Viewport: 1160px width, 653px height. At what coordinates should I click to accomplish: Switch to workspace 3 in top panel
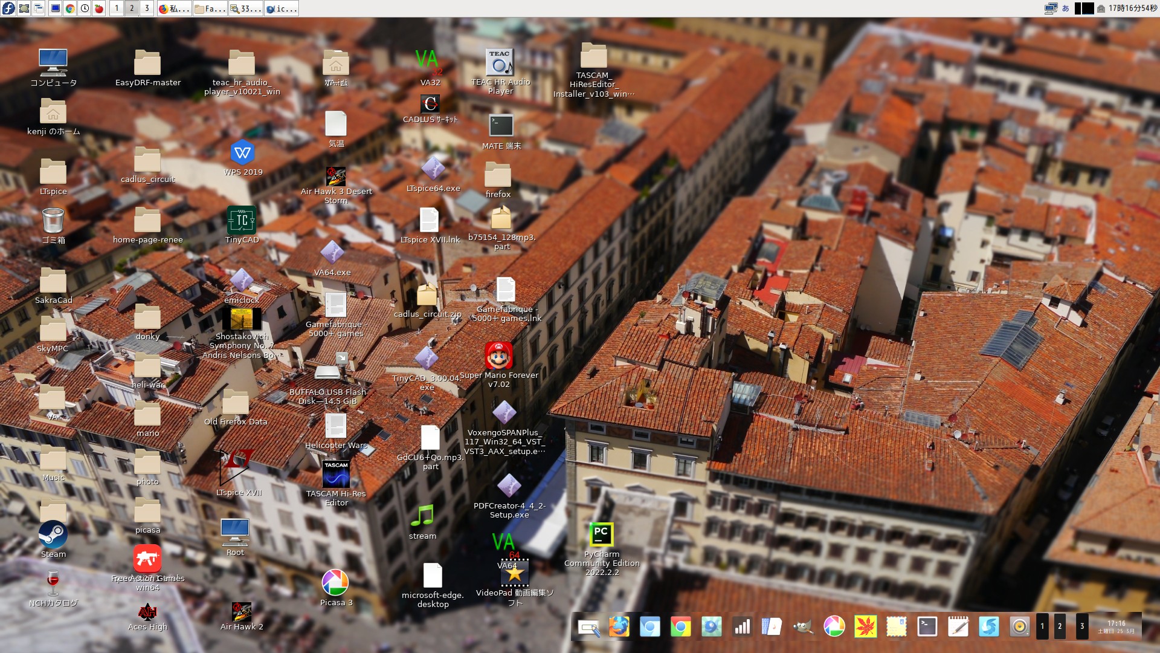pos(146,8)
